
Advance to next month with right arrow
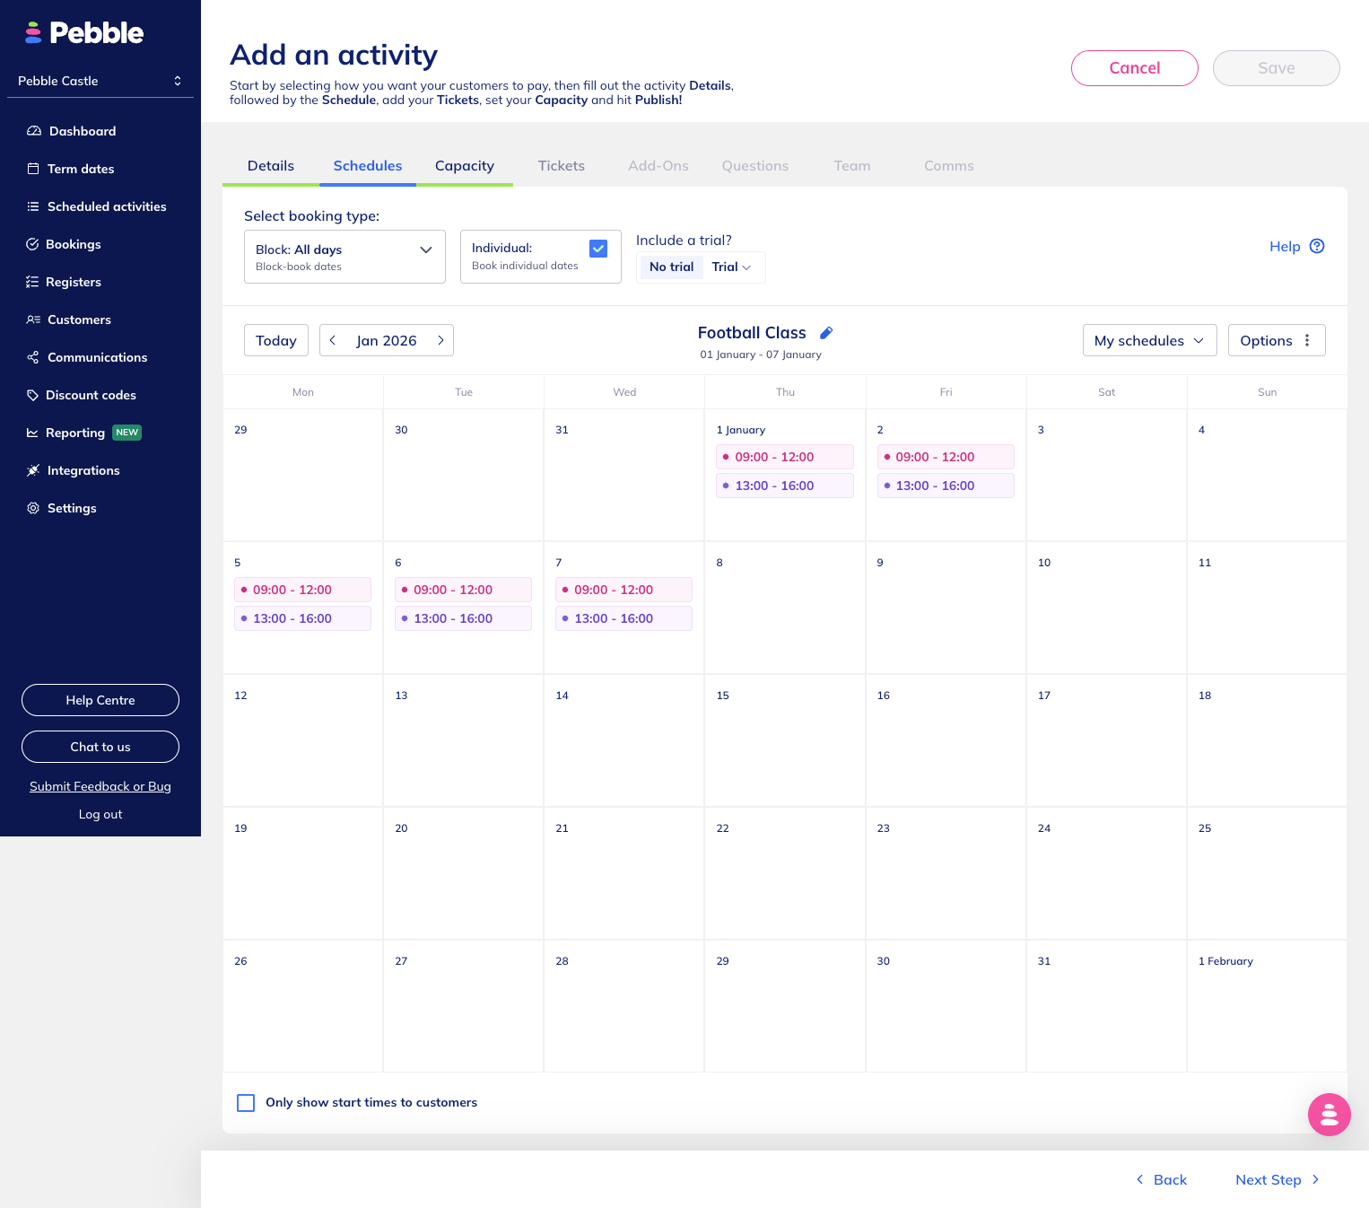(x=440, y=341)
